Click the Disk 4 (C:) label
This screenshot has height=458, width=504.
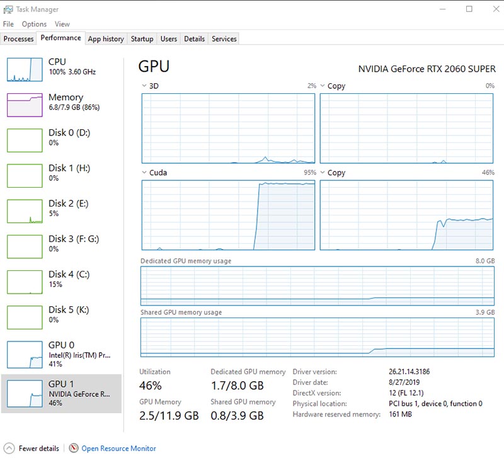click(x=69, y=274)
